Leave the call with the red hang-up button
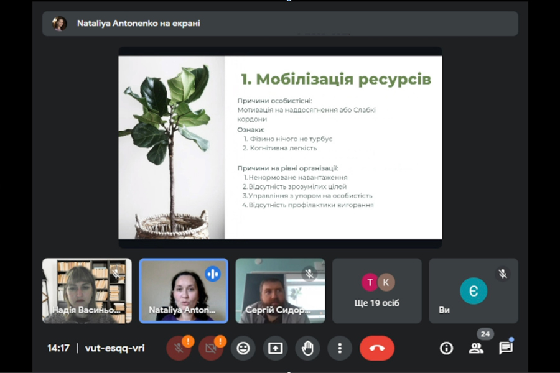 click(x=377, y=348)
